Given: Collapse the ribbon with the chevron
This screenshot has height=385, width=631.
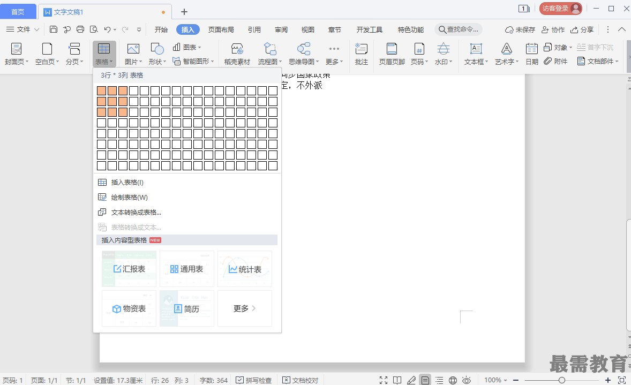Looking at the screenshot, I should click(622, 29).
